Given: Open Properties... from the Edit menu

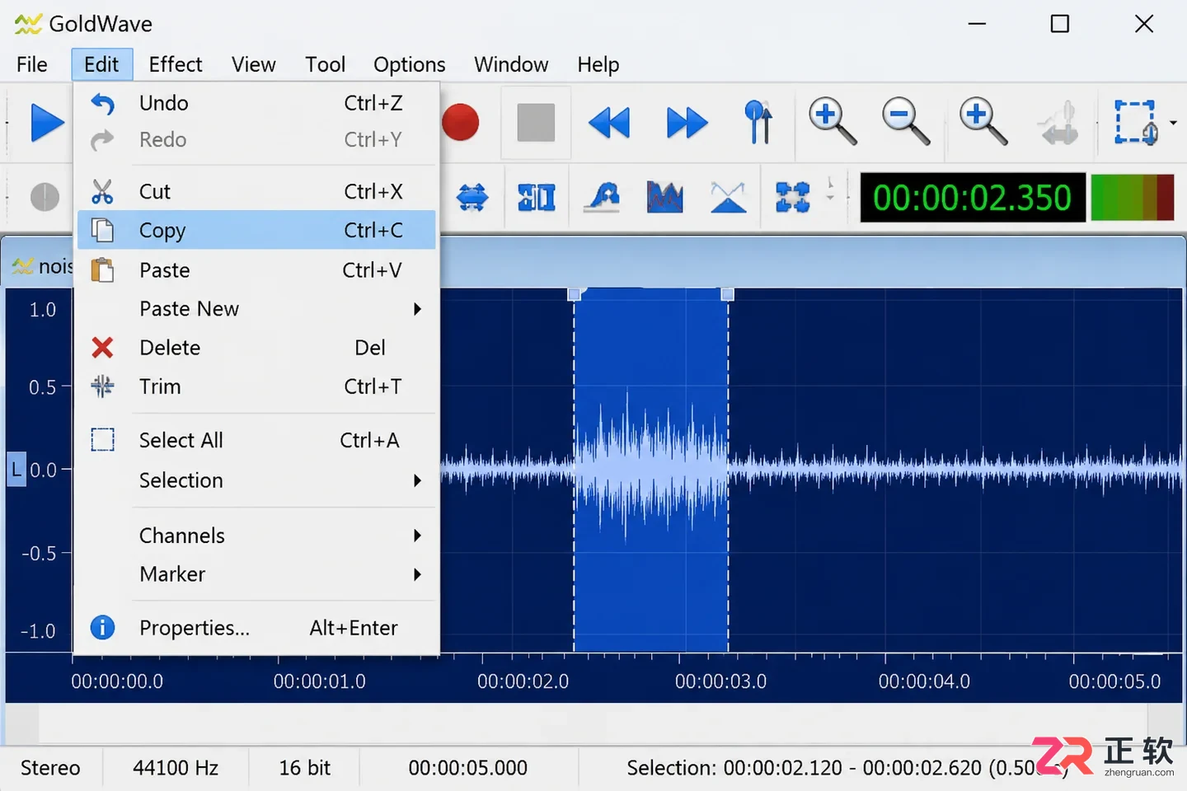Looking at the screenshot, I should click(x=256, y=628).
